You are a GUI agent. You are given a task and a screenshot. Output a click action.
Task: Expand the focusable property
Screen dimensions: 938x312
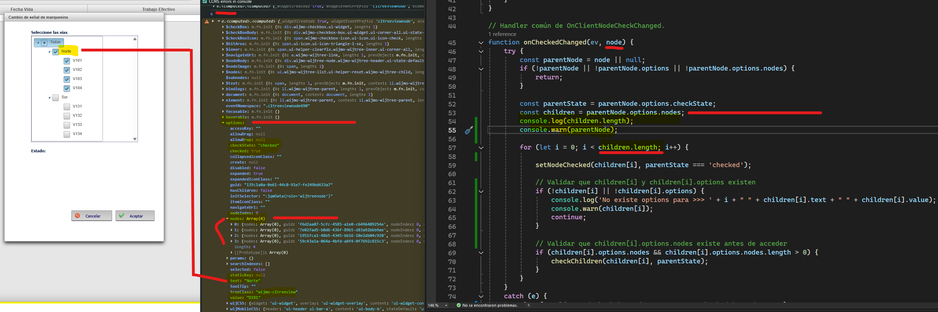coord(223,111)
